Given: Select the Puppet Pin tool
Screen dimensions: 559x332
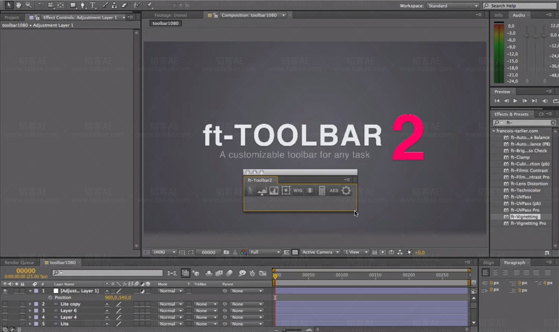Looking at the screenshot, I should [150, 5].
